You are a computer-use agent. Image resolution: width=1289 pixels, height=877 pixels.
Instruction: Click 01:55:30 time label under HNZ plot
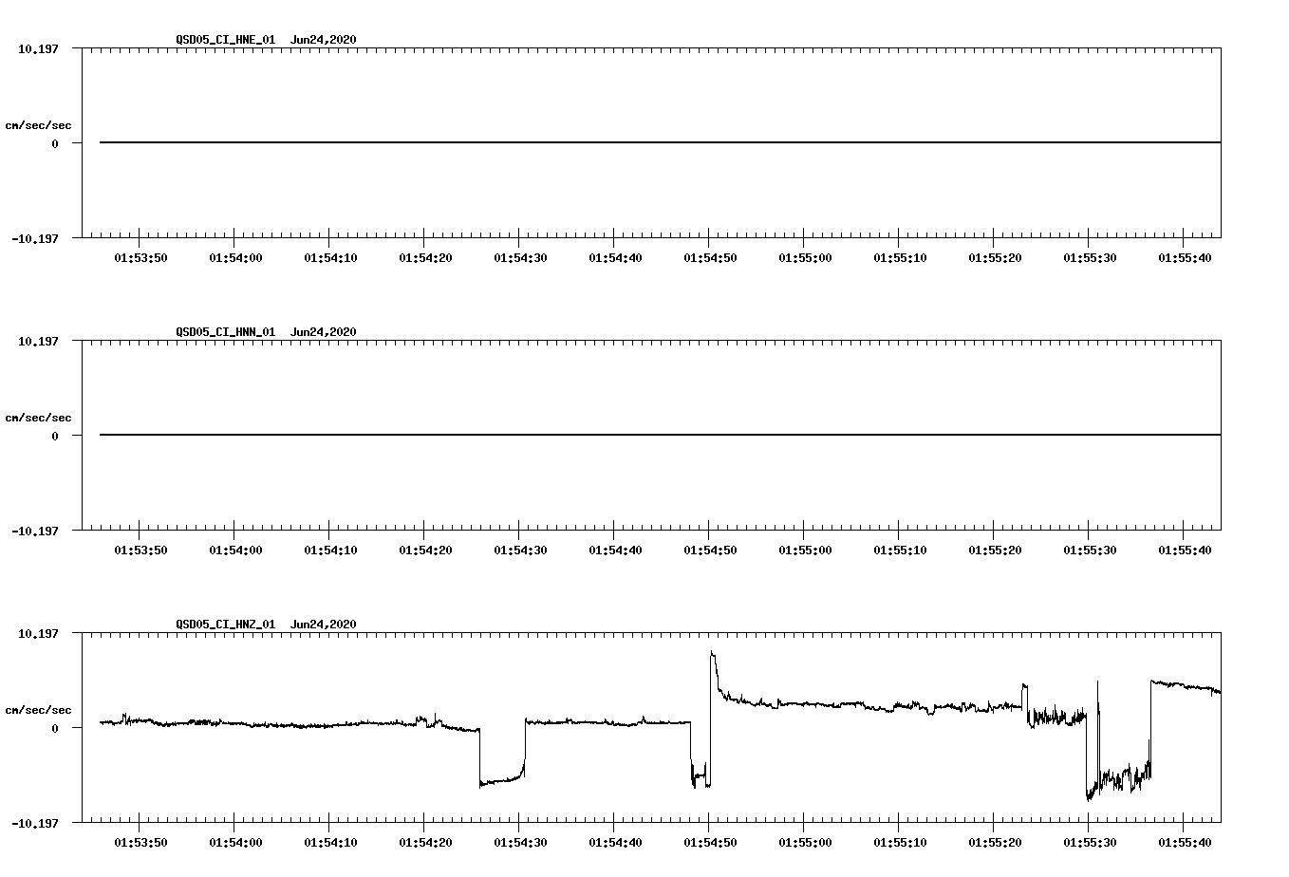pos(1090,842)
